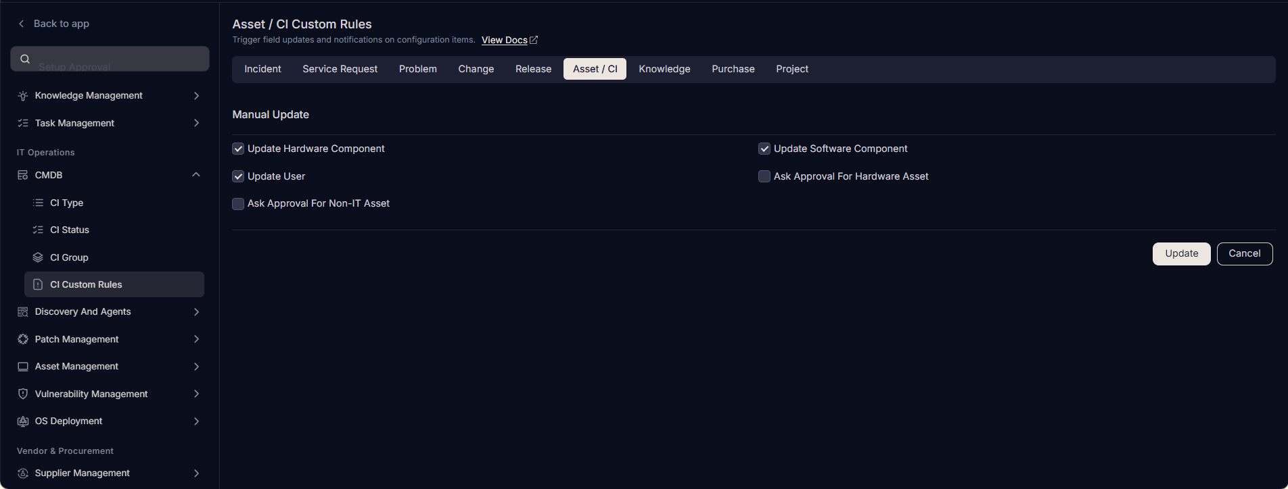Click the search magnifier icon in sidebar
This screenshot has height=489, width=1288.
[x=25, y=59]
